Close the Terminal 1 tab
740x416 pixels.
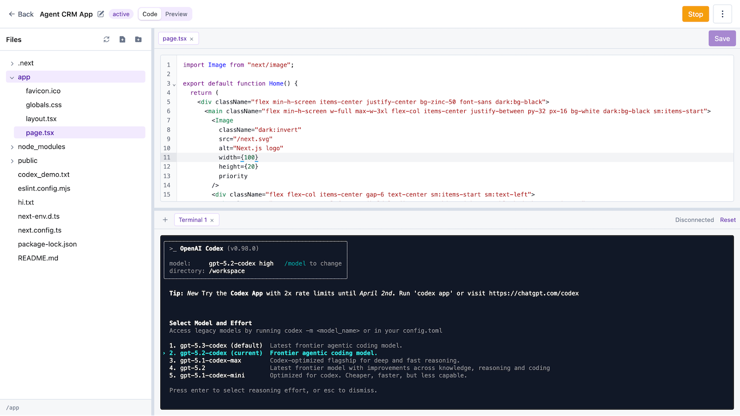(211, 220)
